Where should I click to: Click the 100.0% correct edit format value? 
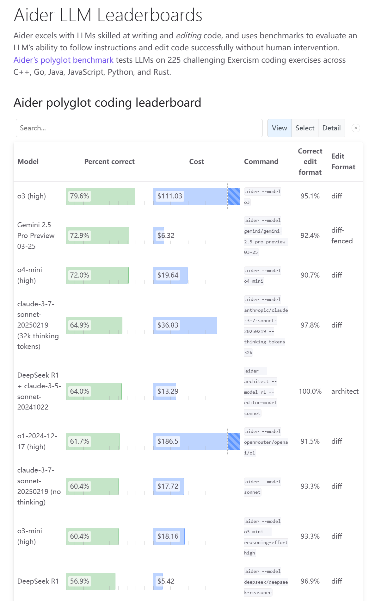tap(310, 391)
